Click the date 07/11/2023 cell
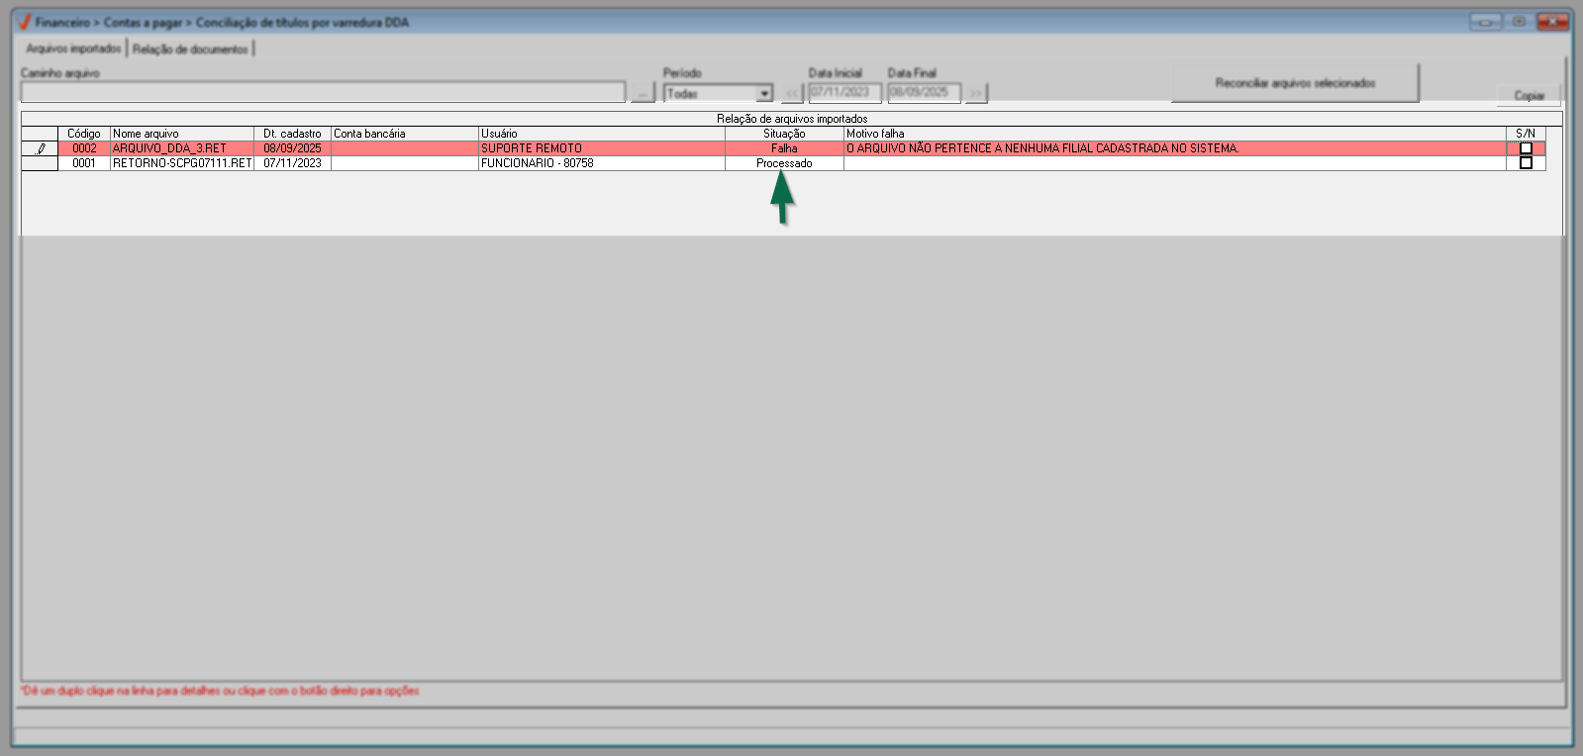The width and height of the screenshot is (1583, 756). (292, 163)
